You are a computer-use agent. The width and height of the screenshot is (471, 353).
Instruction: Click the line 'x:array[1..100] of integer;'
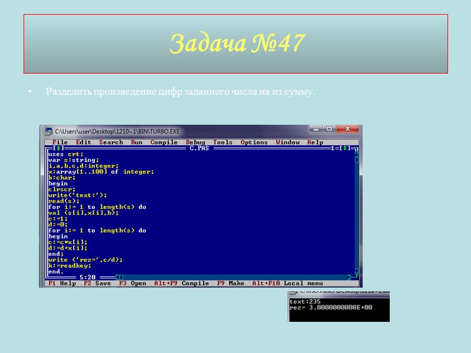(x=101, y=172)
